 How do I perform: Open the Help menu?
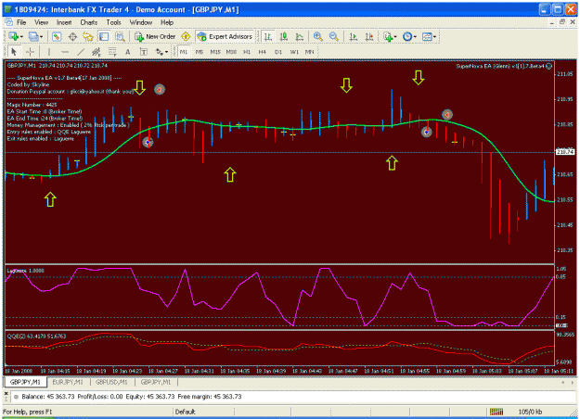167,22
